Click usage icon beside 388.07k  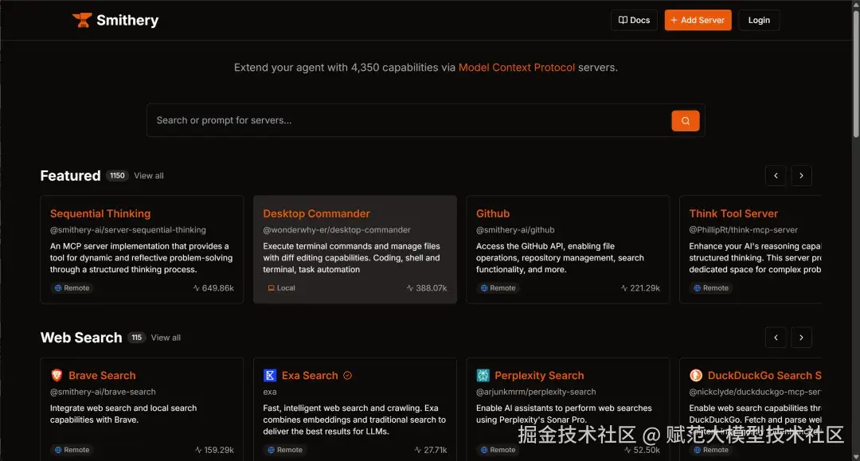(x=410, y=287)
